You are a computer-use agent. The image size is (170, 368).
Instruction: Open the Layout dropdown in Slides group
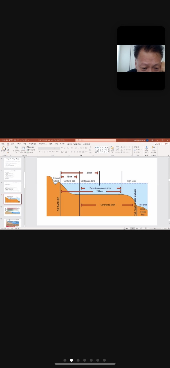32,147
